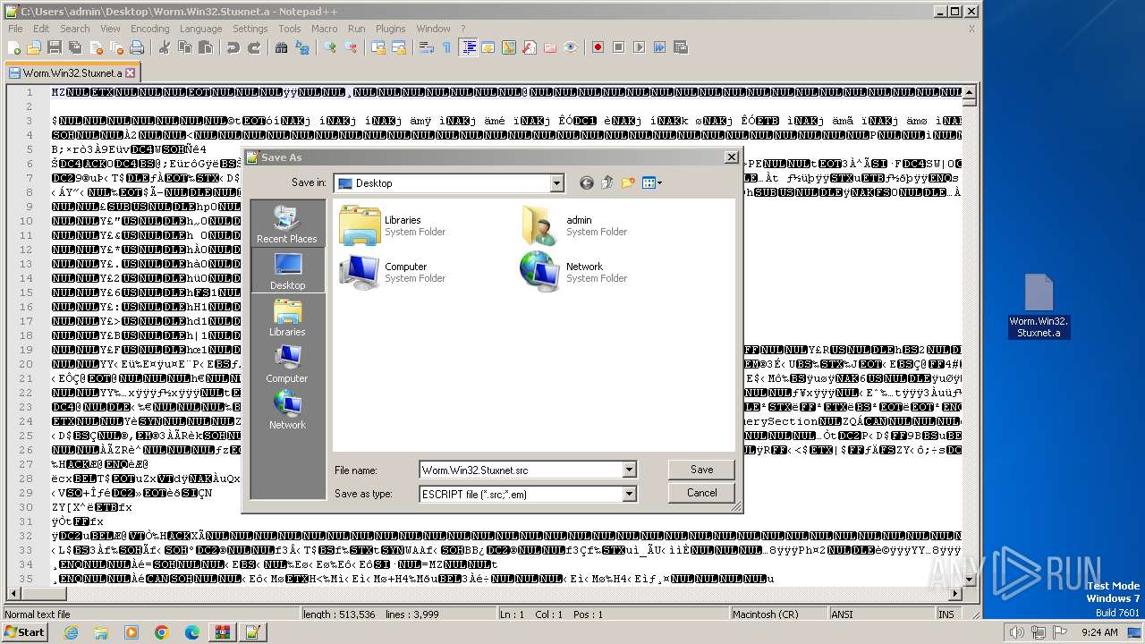The width and height of the screenshot is (1145, 644).
Task: Select Computer in dialog sidebar
Action: pyautogui.click(x=287, y=362)
